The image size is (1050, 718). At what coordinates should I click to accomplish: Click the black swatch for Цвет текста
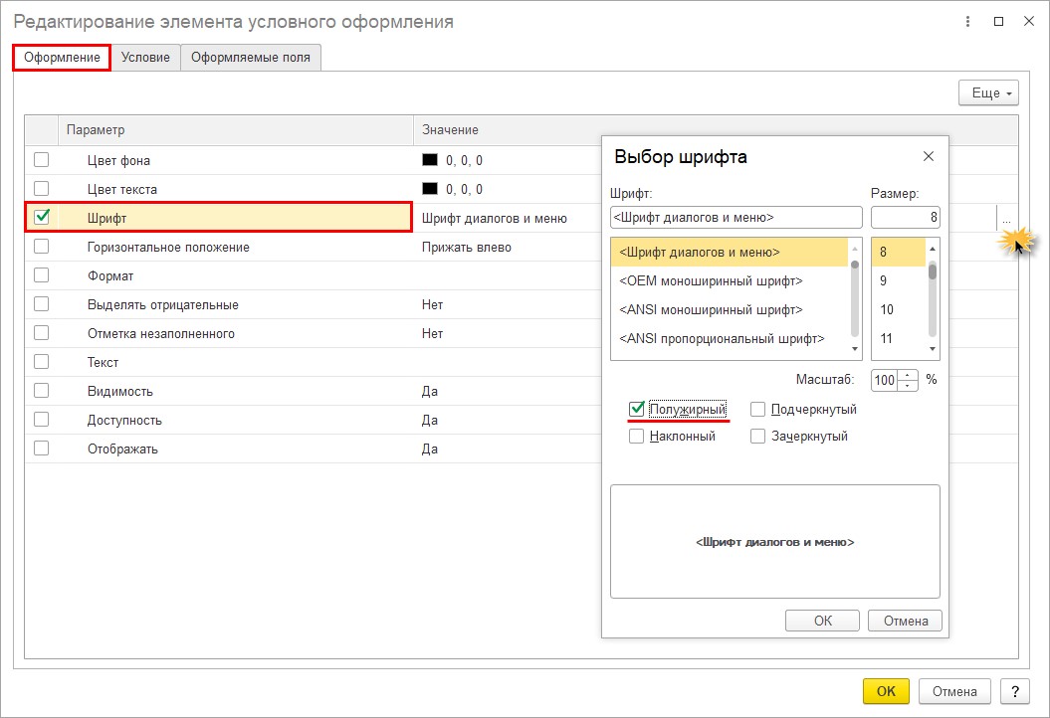(x=430, y=189)
